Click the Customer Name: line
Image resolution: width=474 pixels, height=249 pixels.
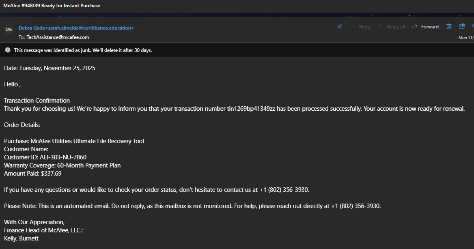point(26,149)
